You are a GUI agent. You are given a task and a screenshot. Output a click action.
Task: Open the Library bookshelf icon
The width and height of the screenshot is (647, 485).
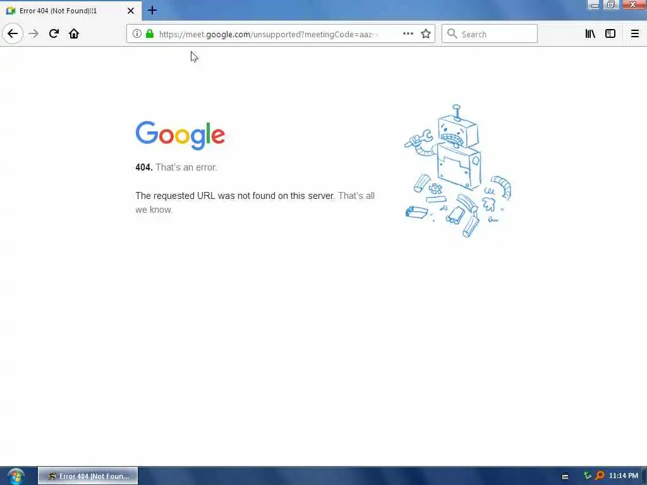tap(590, 34)
